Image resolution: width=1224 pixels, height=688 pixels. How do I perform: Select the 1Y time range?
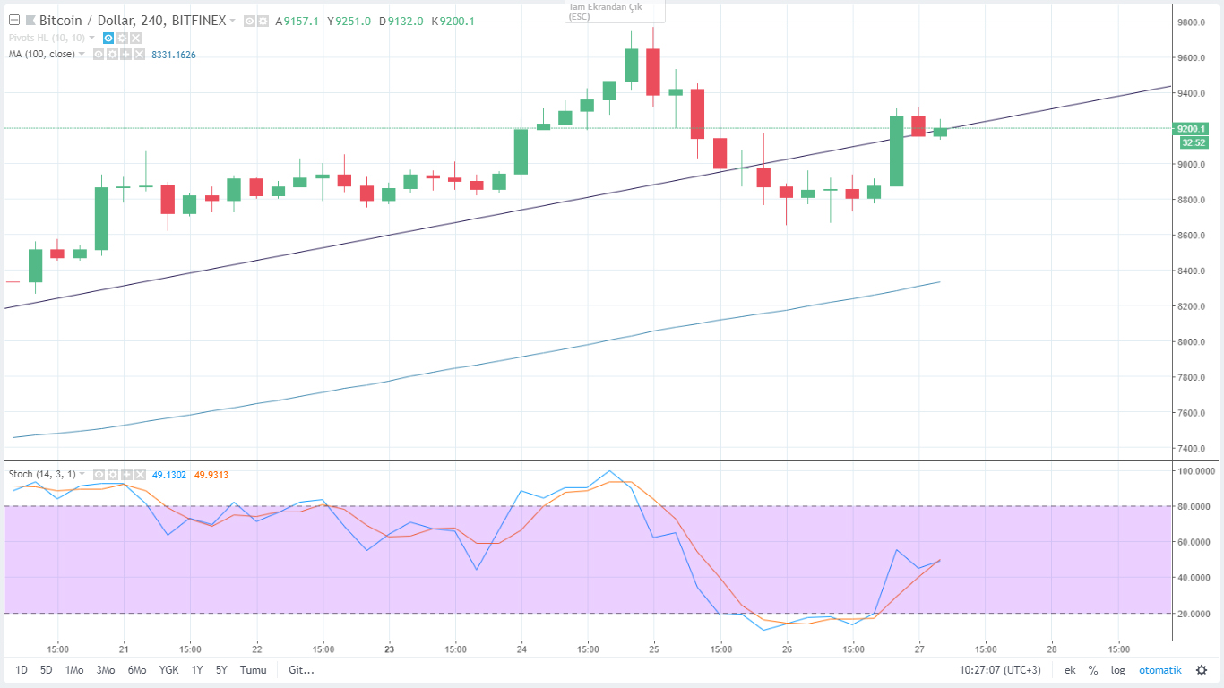(197, 670)
